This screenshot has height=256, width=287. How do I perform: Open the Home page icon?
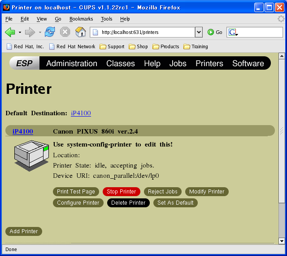tap(81, 32)
